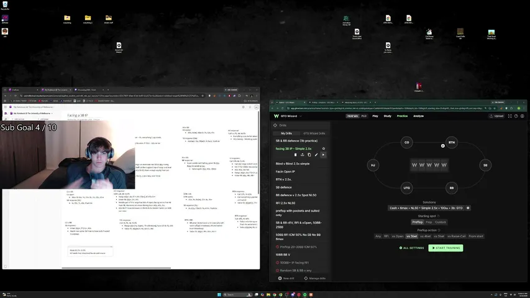Click the START TRAINING button
Image resolution: width=530 pixels, height=298 pixels.
point(445,248)
